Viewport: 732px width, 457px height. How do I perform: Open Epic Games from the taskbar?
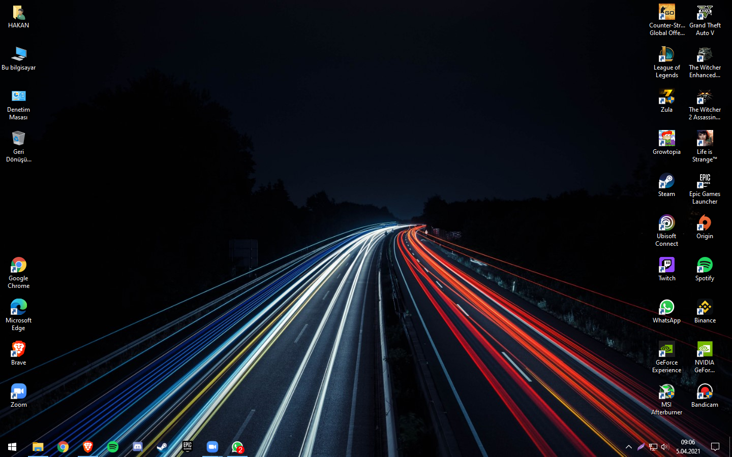tap(188, 447)
